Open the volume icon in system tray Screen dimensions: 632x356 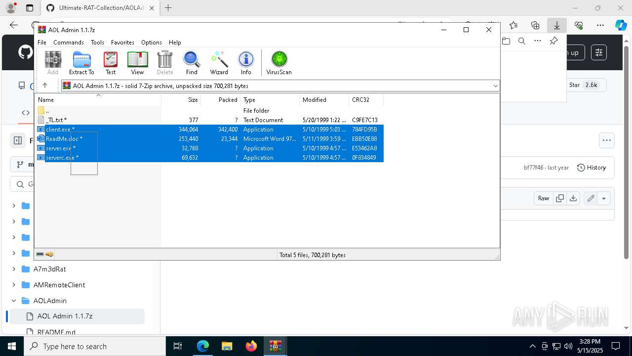[568, 346]
